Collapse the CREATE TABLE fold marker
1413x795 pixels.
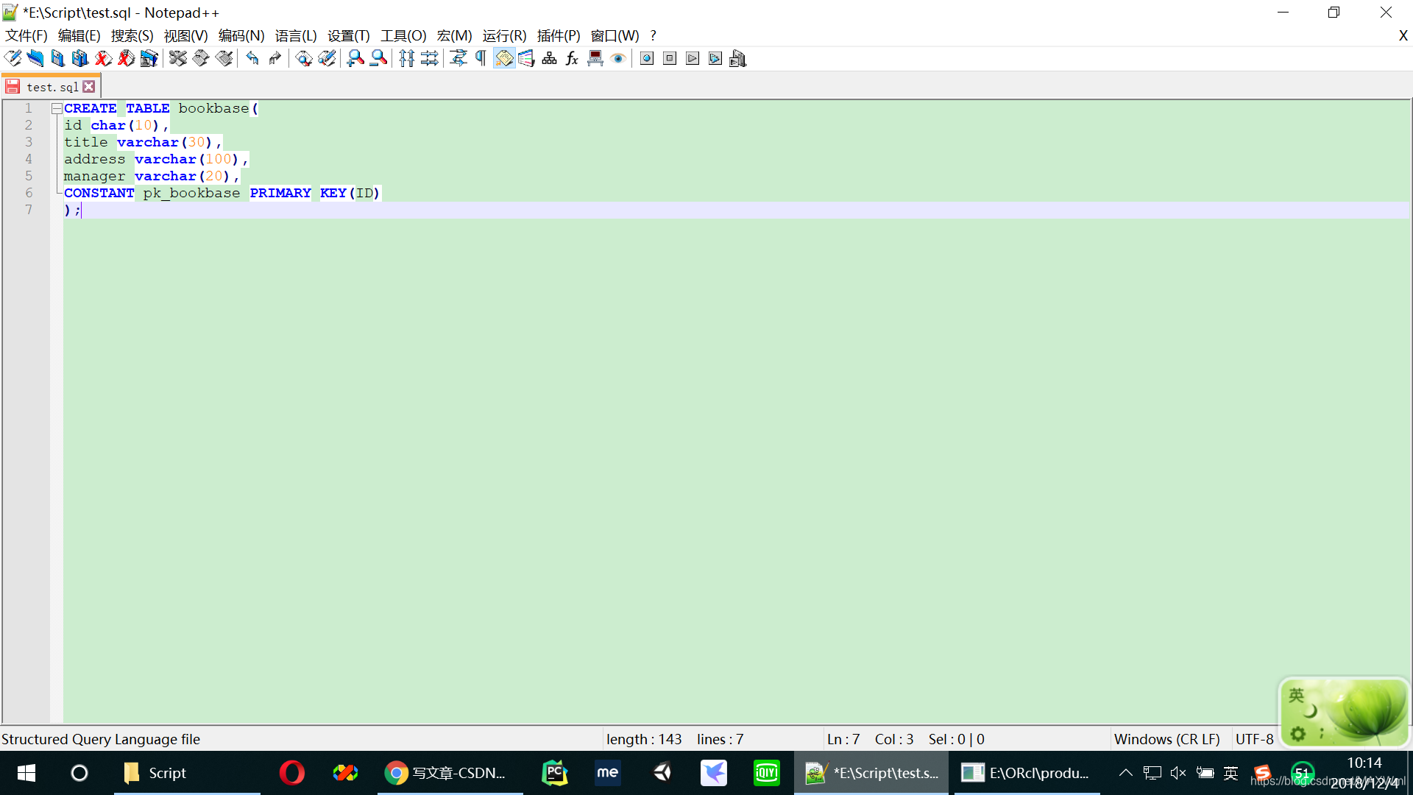(57, 108)
